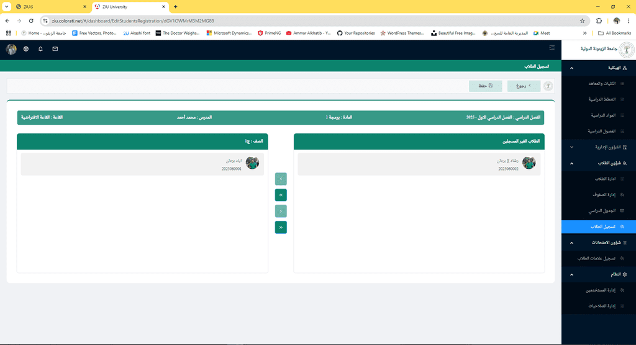The width and height of the screenshot is (636, 345).
Task: Close the ZIU University browser tab
Action: [x=163, y=7]
